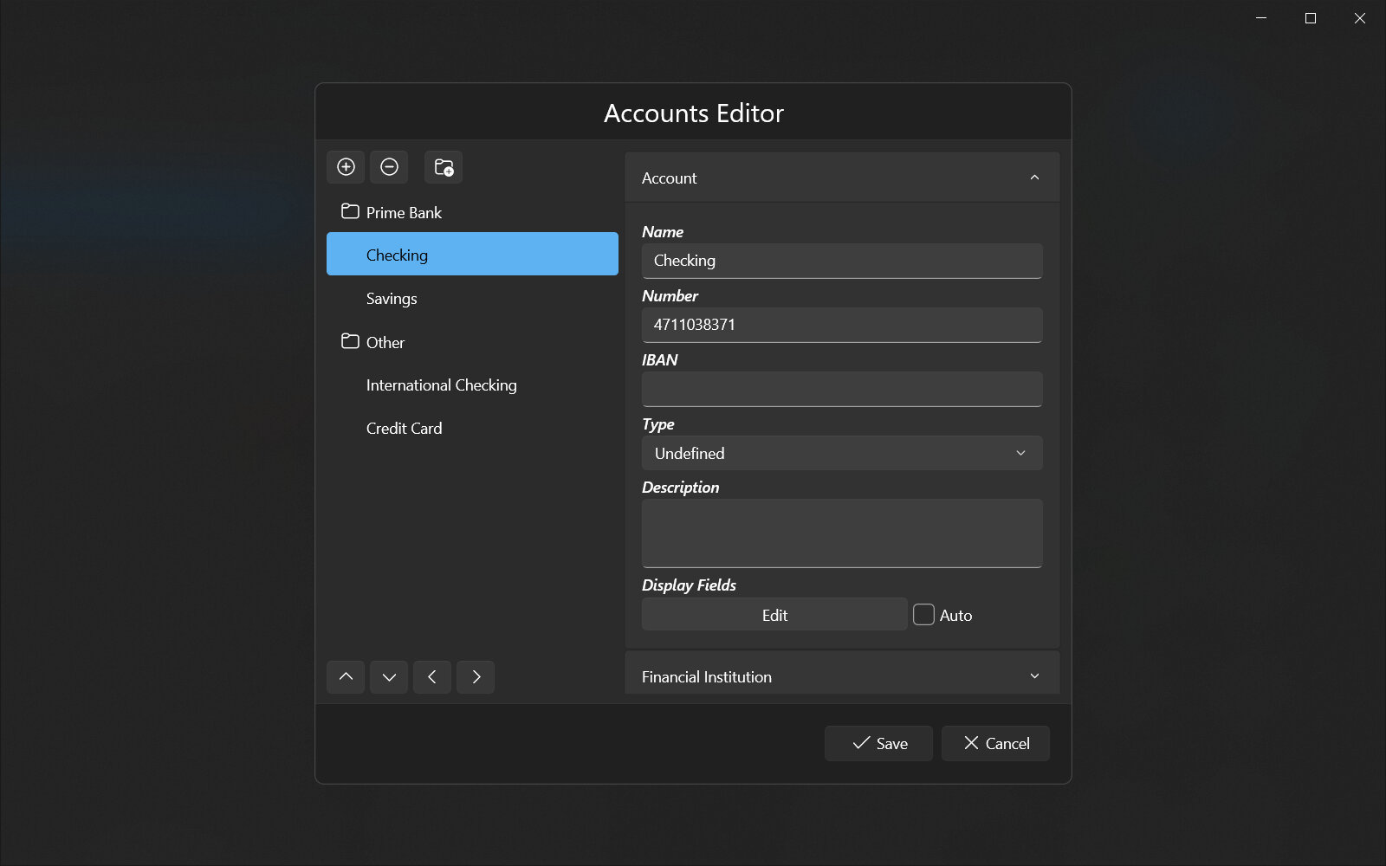Click Edit button for Display Fields
Image resolution: width=1386 pixels, height=866 pixels.
(x=774, y=615)
